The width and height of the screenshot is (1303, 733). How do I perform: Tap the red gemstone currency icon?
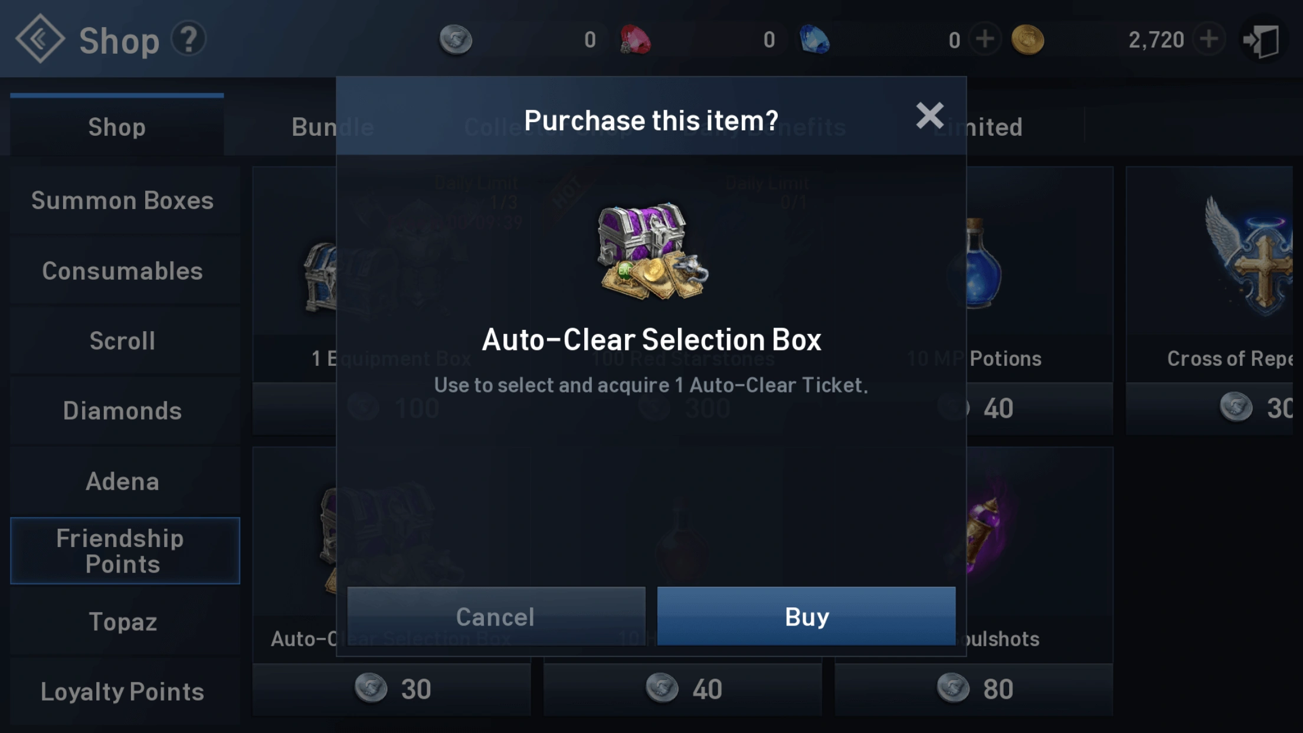pos(636,40)
